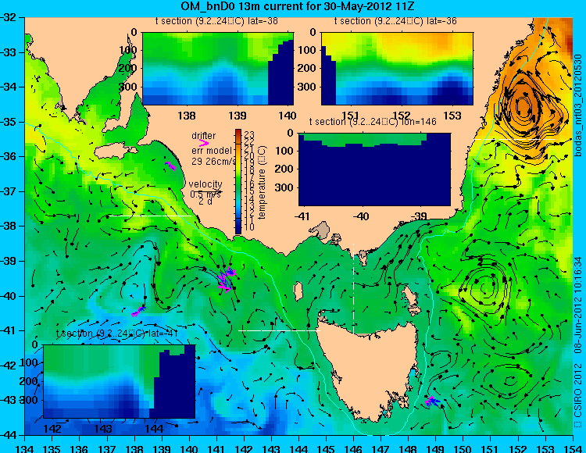
Task: Click the '-32' latitude label on left axis
Action: pos(8,17)
